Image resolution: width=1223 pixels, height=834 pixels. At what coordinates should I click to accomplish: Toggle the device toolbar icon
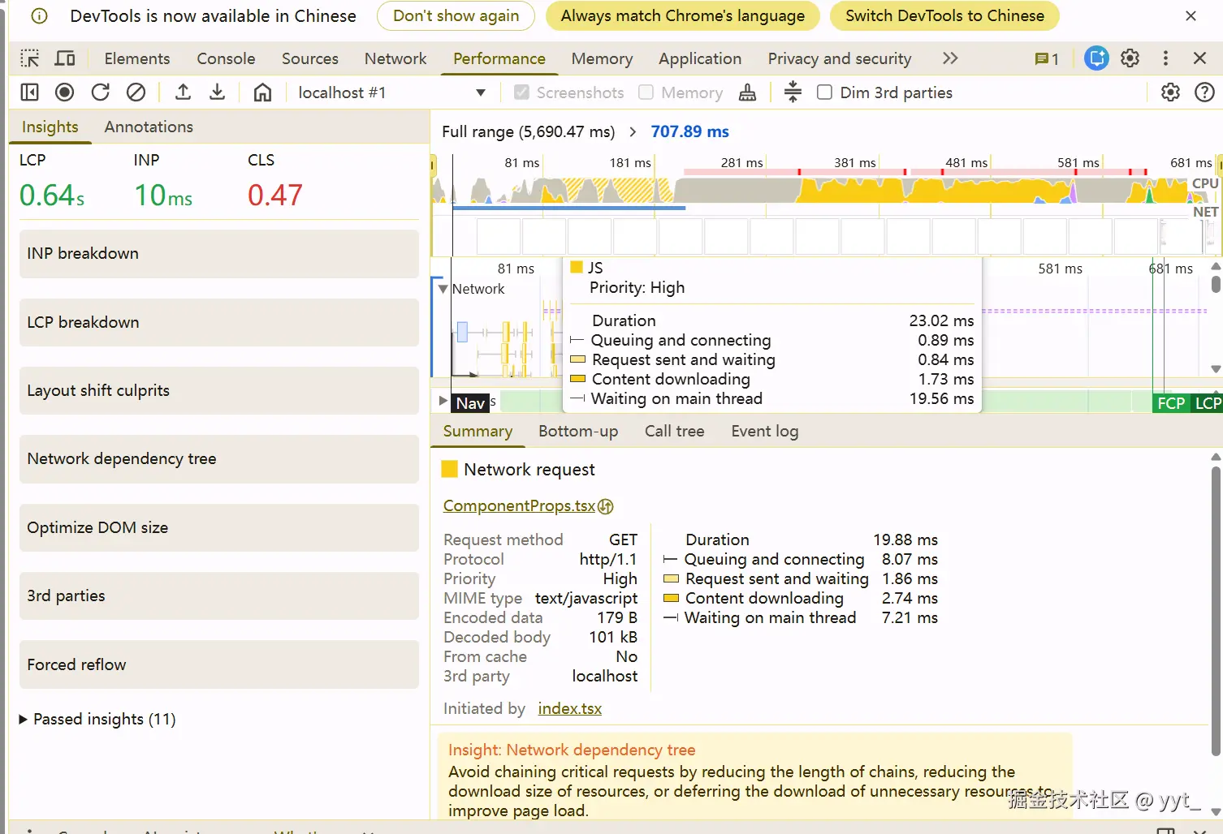tap(65, 58)
